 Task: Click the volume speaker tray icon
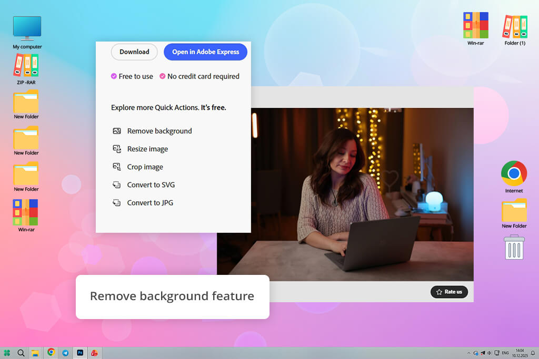(490, 353)
